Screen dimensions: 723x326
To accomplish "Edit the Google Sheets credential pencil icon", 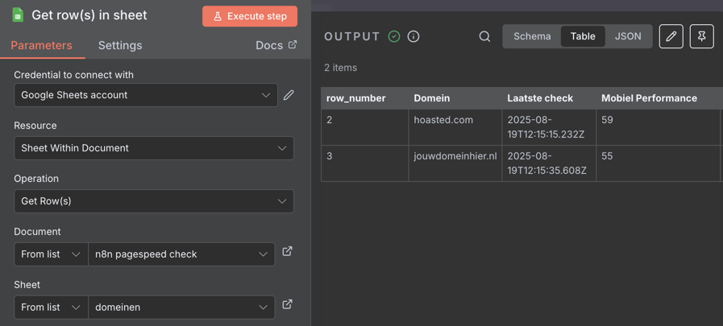I will [x=289, y=95].
